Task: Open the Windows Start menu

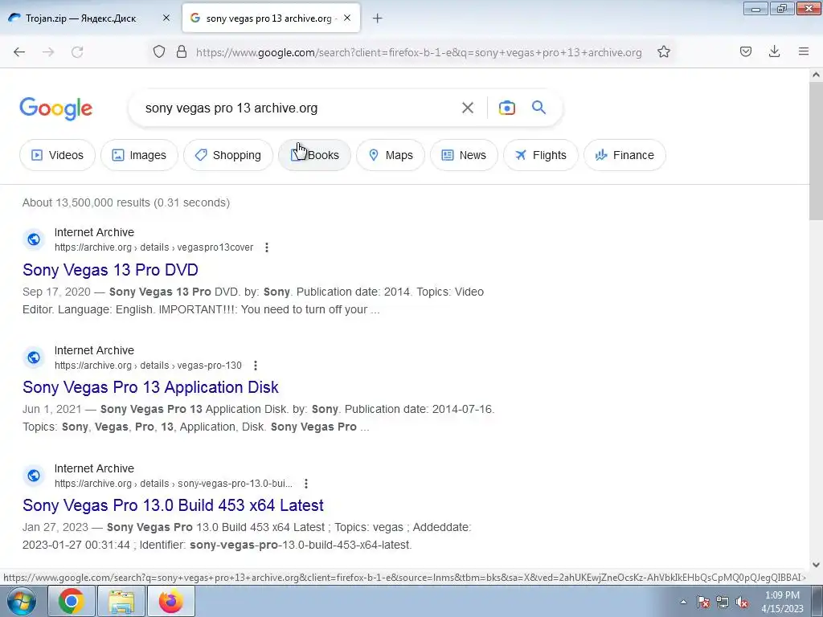Action: (x=22, y=601)
